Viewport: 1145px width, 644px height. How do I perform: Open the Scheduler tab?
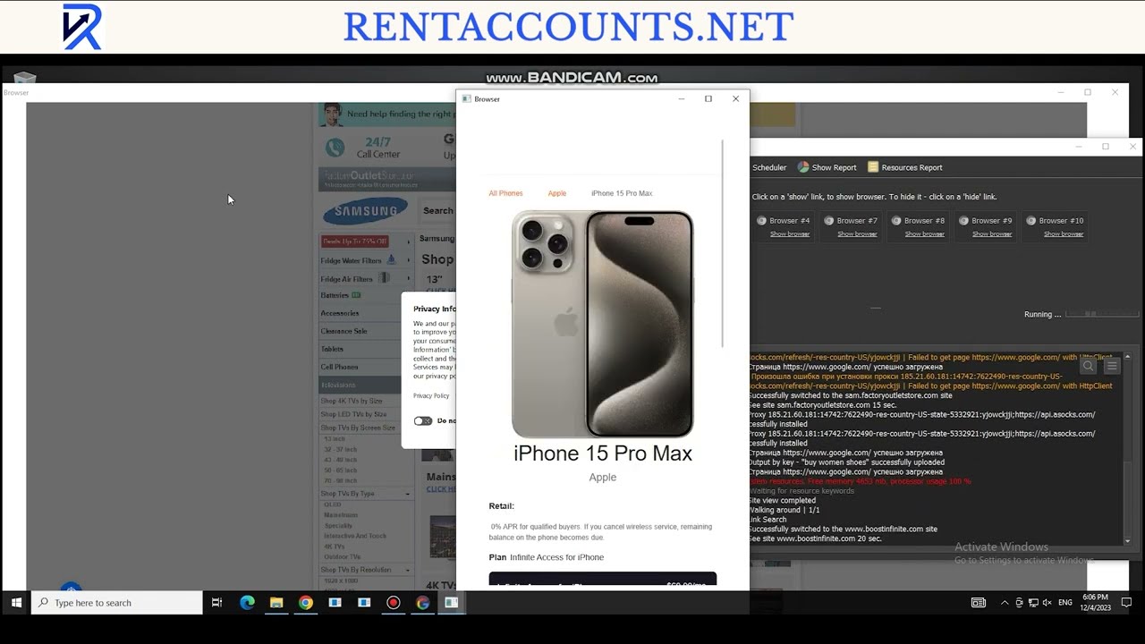(x=769, y=167)
